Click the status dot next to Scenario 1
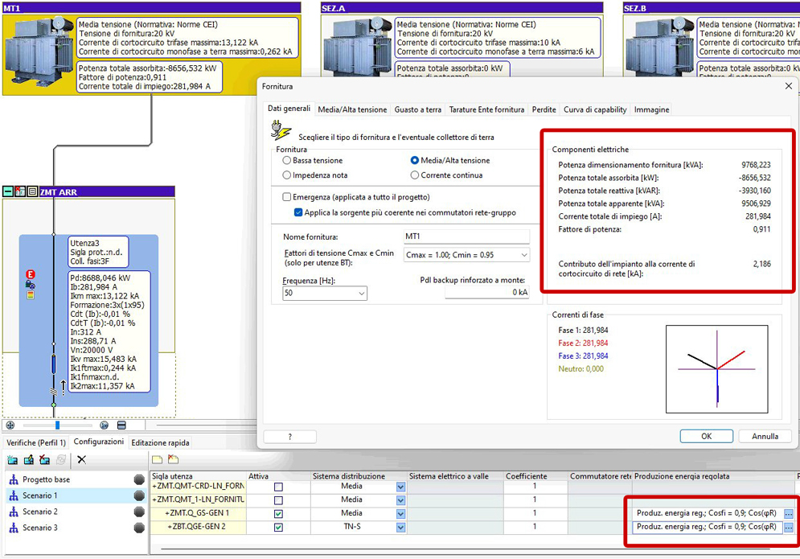800x559 pixels. pos(139,495)
